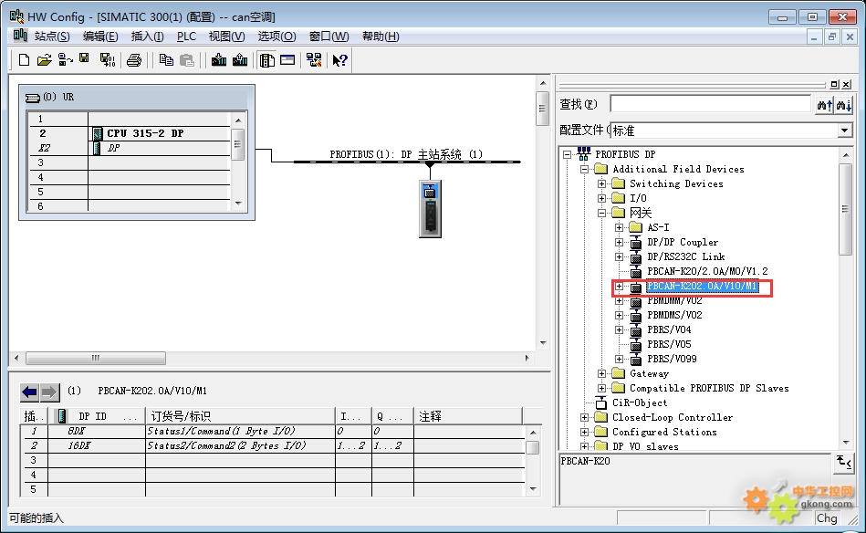
Task: Toggle the hardware Catalog icon
Action: pyautogui.click(x=267, y=60)
